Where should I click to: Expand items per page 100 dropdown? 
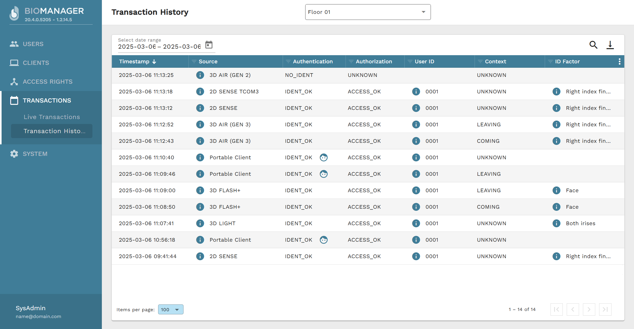tap(170, 309)
